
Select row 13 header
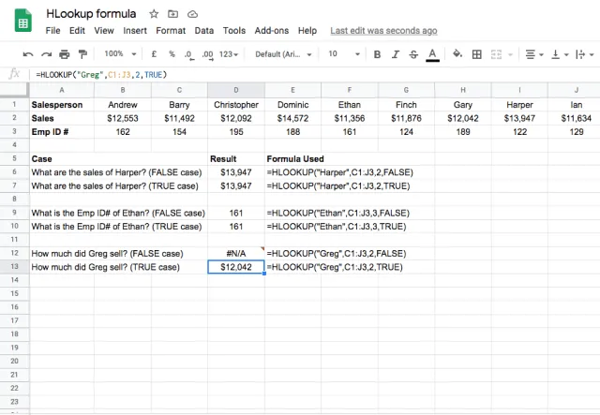(15, 267)
